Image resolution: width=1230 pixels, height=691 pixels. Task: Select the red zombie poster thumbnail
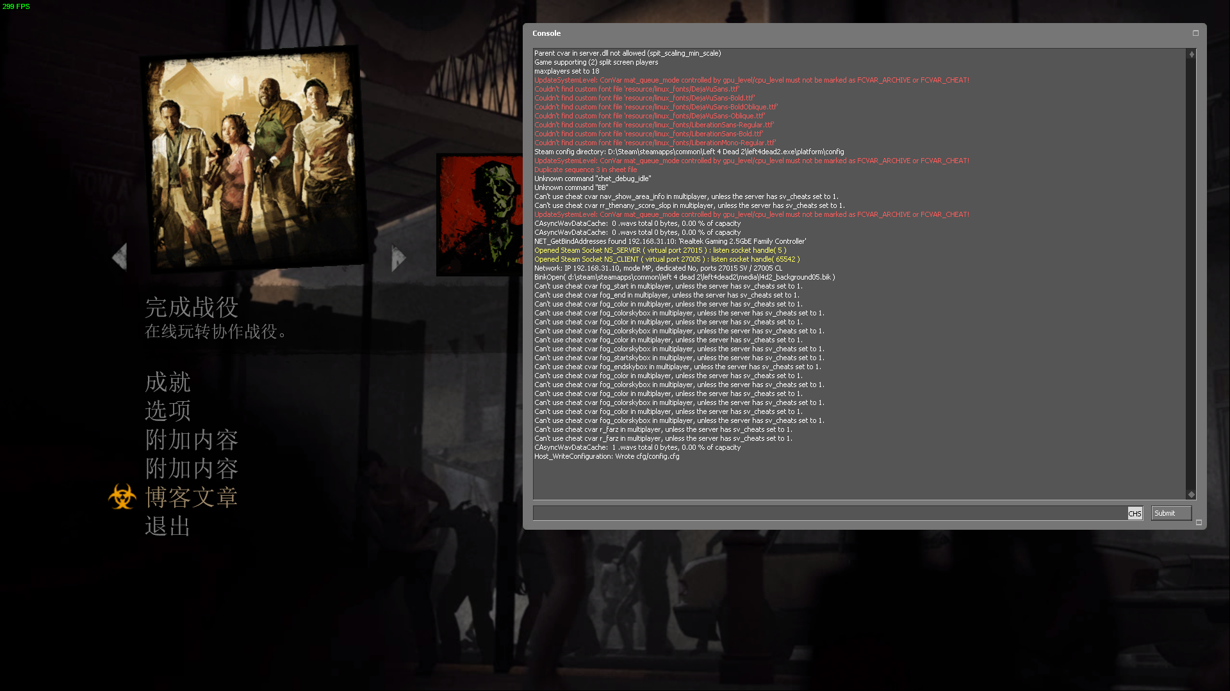pos(479,215)
